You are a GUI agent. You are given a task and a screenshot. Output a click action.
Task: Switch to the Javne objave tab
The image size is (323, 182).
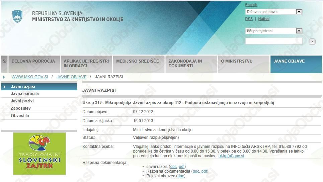click(289, 62)
